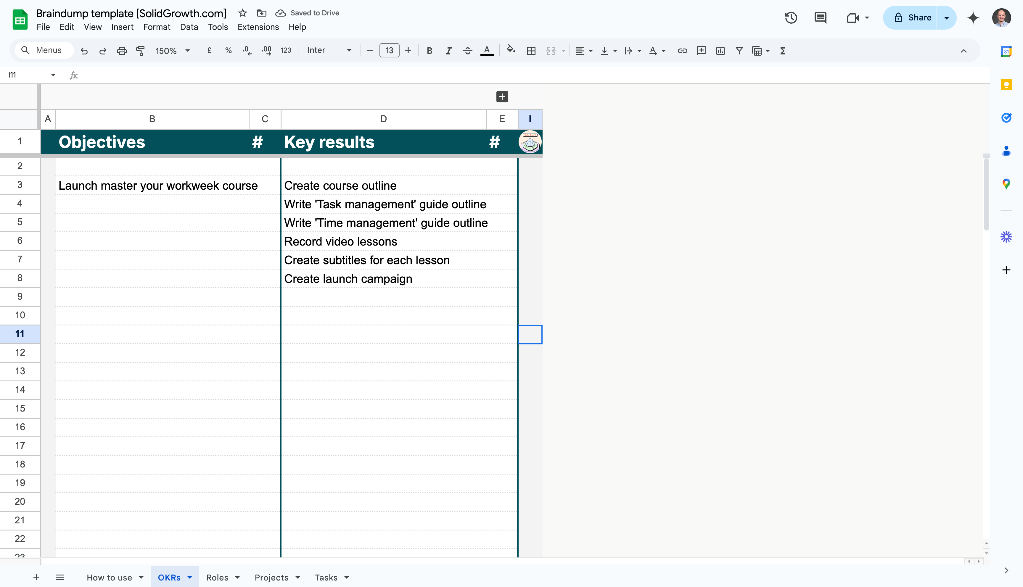Open the zoom 150% dropdown
The image size is (1023, 587).
click(x=173, y=51)
